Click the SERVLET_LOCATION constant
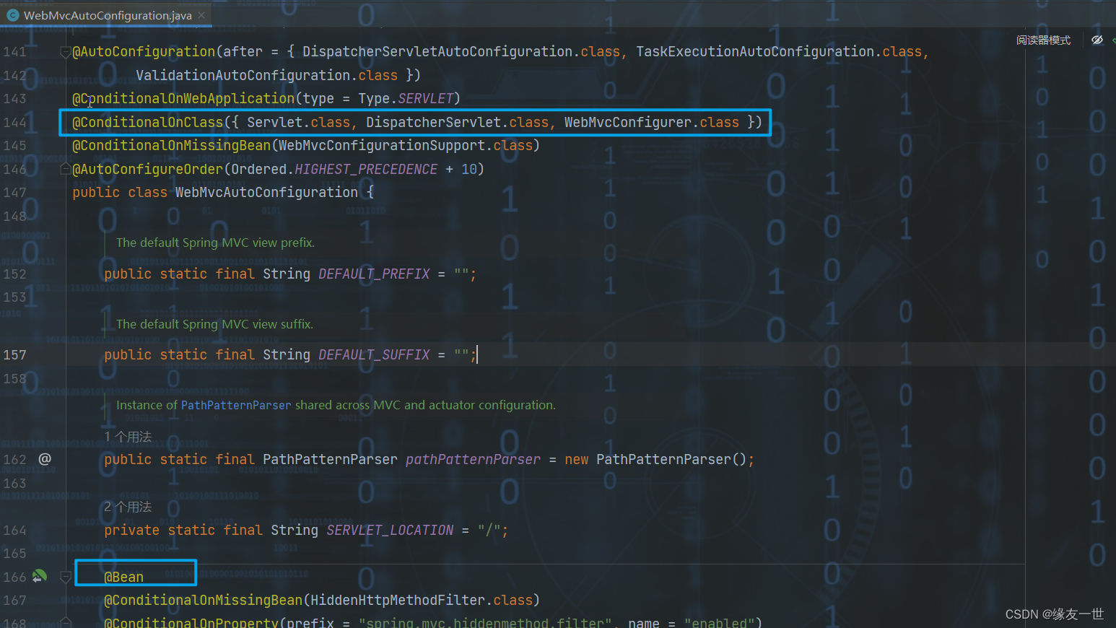 coord(390,531)
